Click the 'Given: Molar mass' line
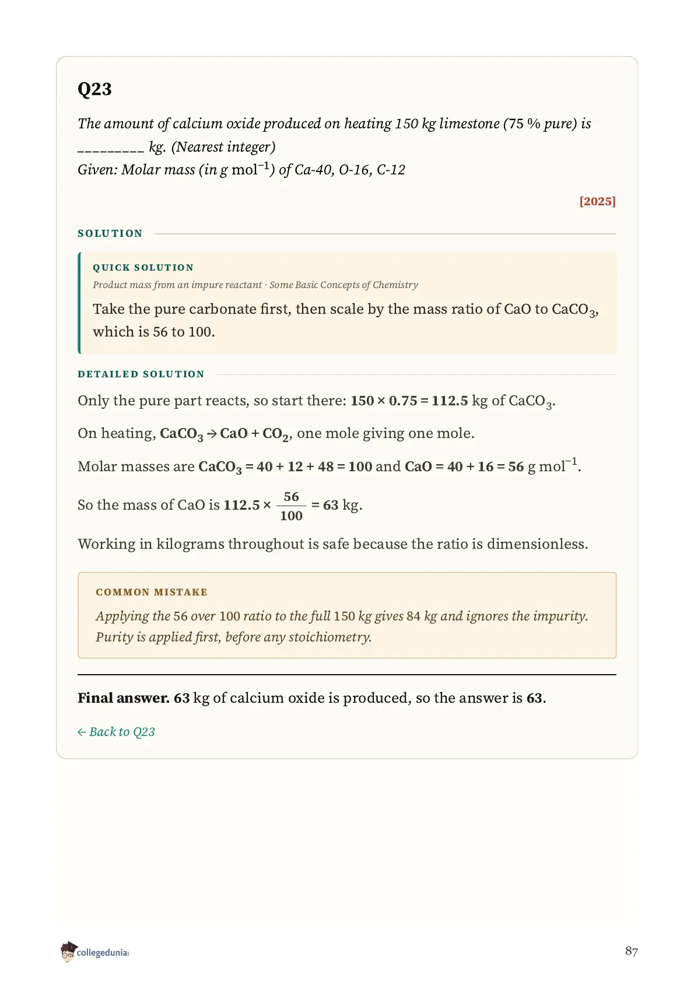694x982 pixels. (241, 170)
